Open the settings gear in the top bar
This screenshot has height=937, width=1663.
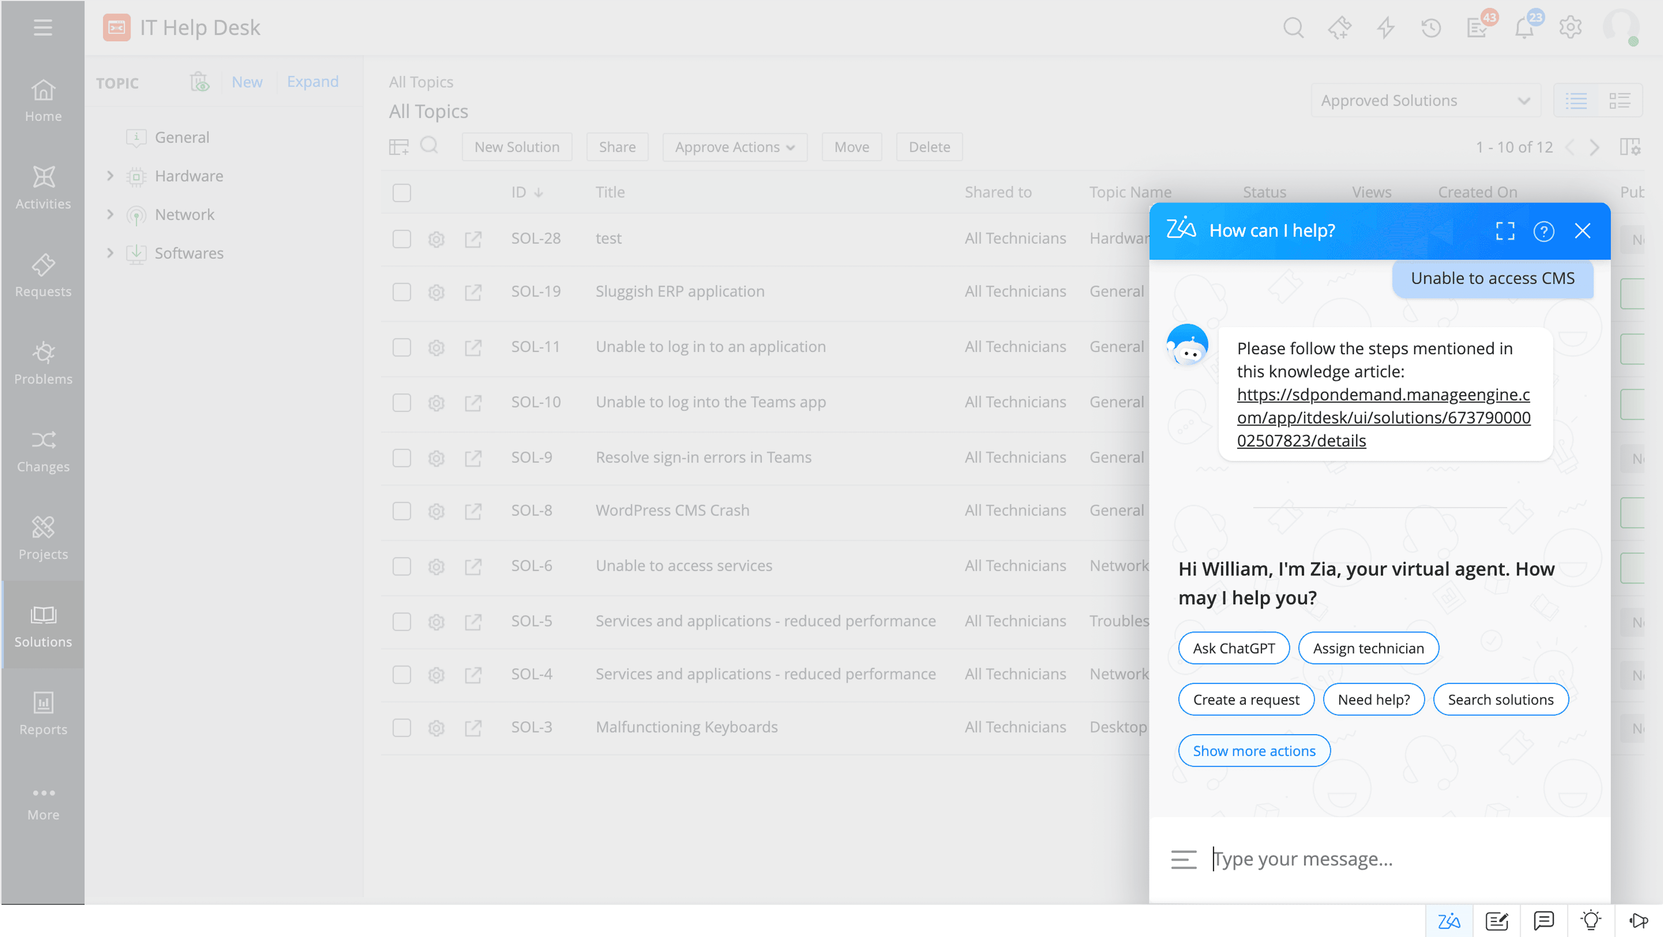pos(1570,28)
